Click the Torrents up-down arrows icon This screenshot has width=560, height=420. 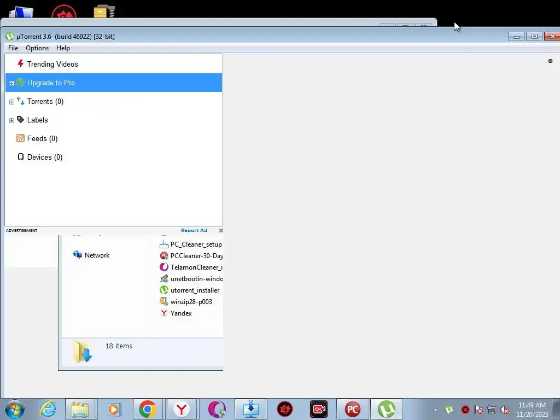[20, 101]
